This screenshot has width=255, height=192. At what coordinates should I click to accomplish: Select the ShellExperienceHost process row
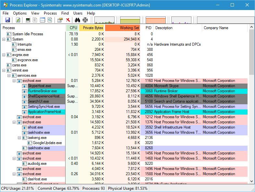[x=124, y=96]
